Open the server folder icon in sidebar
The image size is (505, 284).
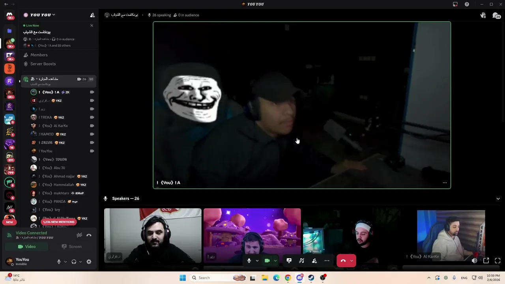tap(9, 31)
